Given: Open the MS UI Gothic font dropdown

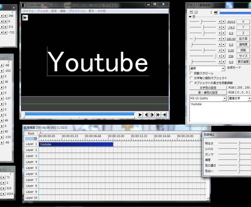Looking at the screenshot, I should [225, 99].
